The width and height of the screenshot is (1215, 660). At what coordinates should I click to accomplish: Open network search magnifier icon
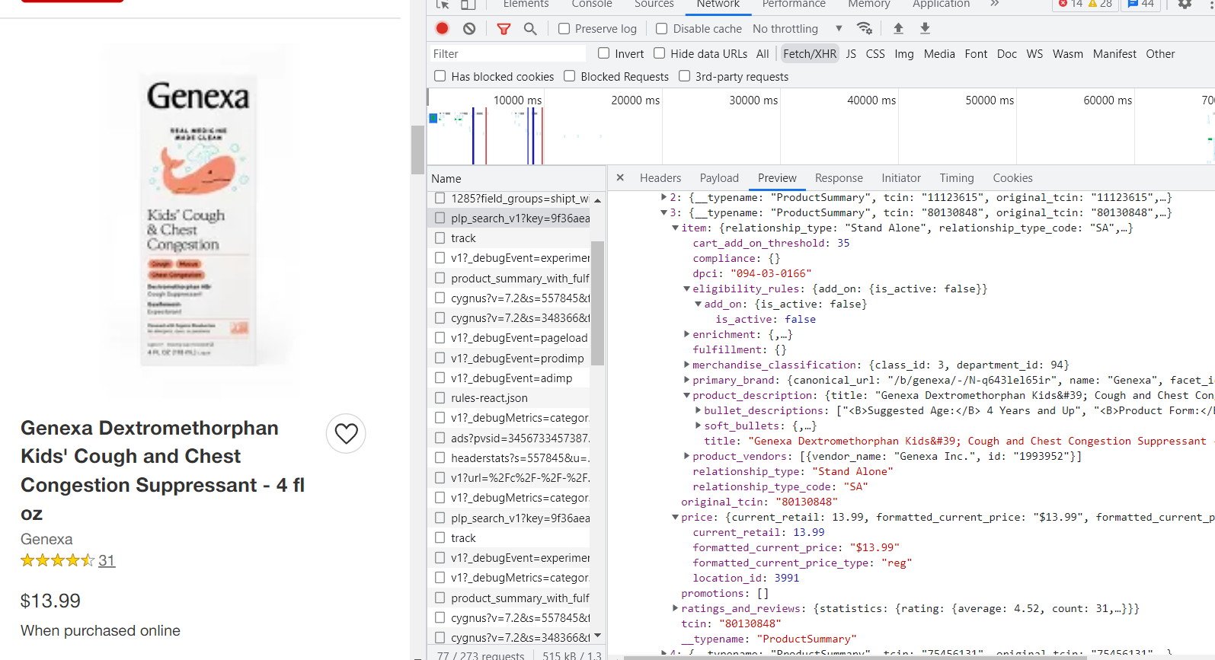point(530,29)
